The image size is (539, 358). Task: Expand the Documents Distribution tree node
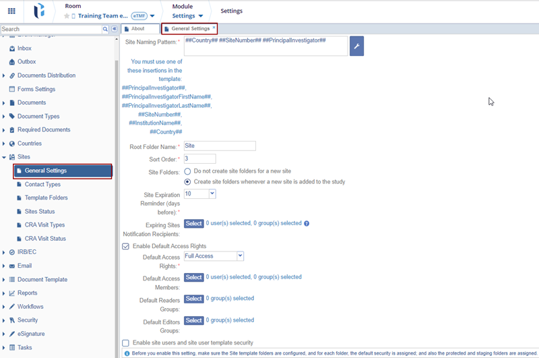click(4, 76)
